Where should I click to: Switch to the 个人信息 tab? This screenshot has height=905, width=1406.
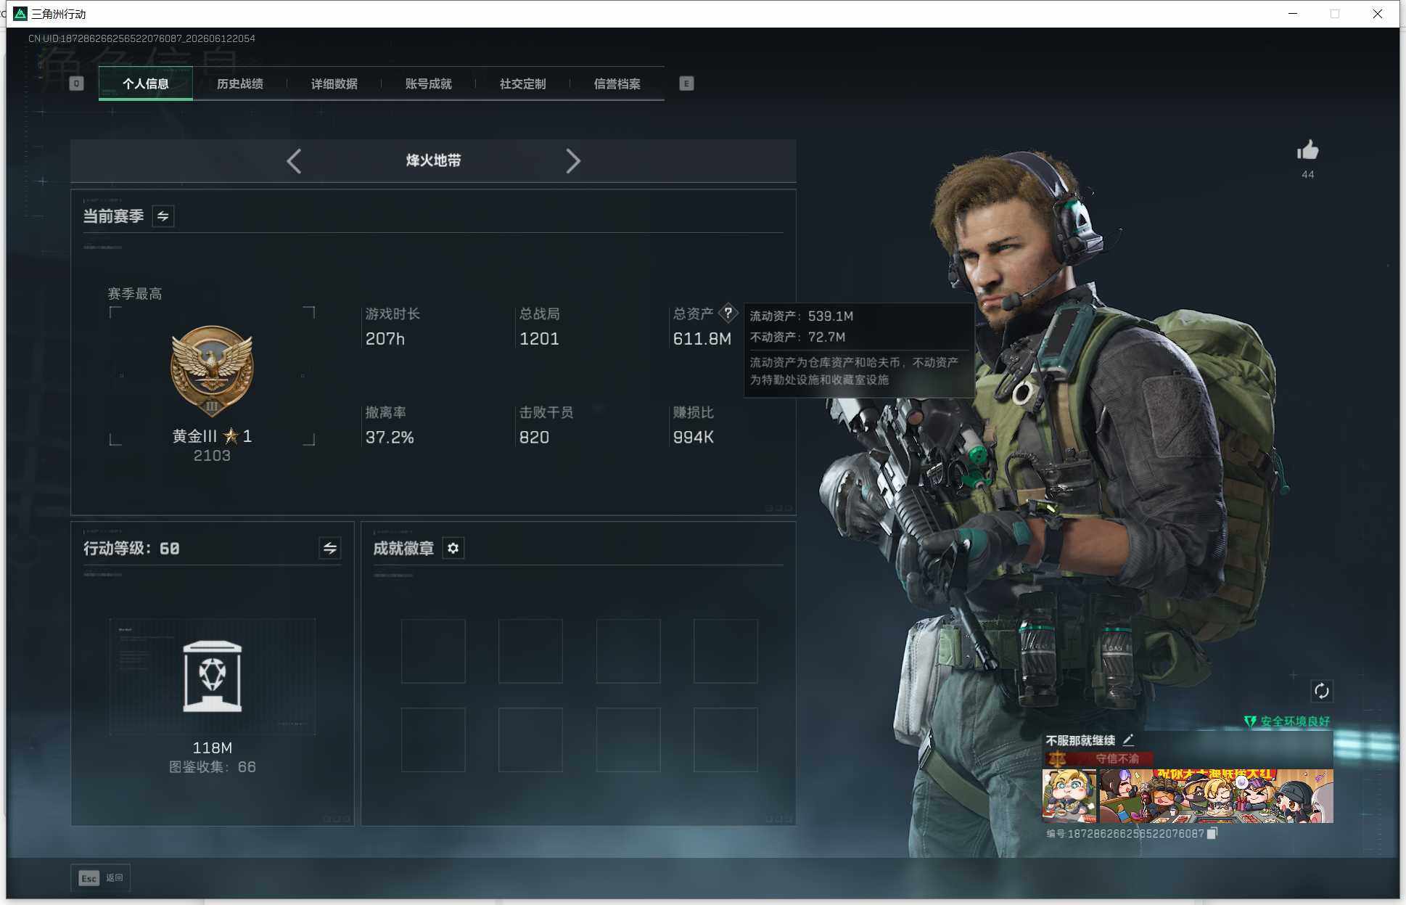coord(146,83)
